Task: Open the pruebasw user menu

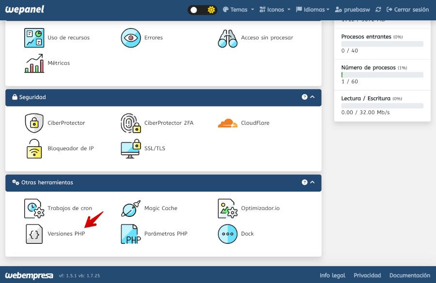Action: point(352,10)
